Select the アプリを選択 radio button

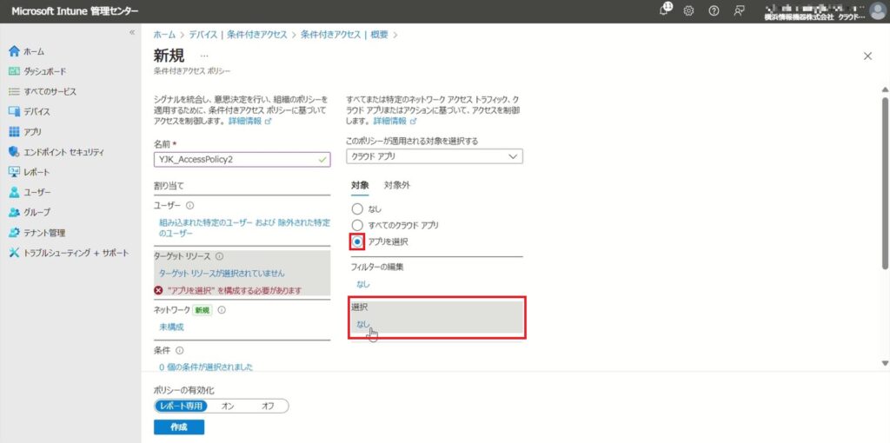[x=357, y=241]
